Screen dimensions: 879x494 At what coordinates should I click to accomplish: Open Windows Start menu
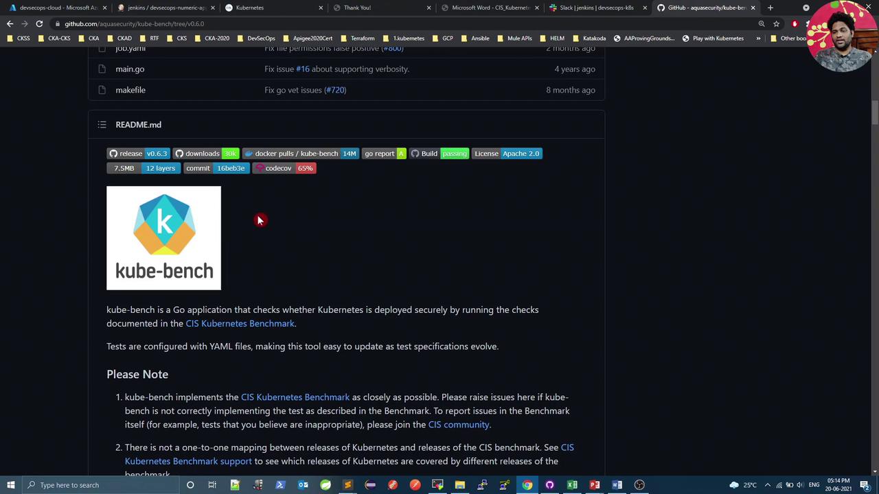[10, 485]
